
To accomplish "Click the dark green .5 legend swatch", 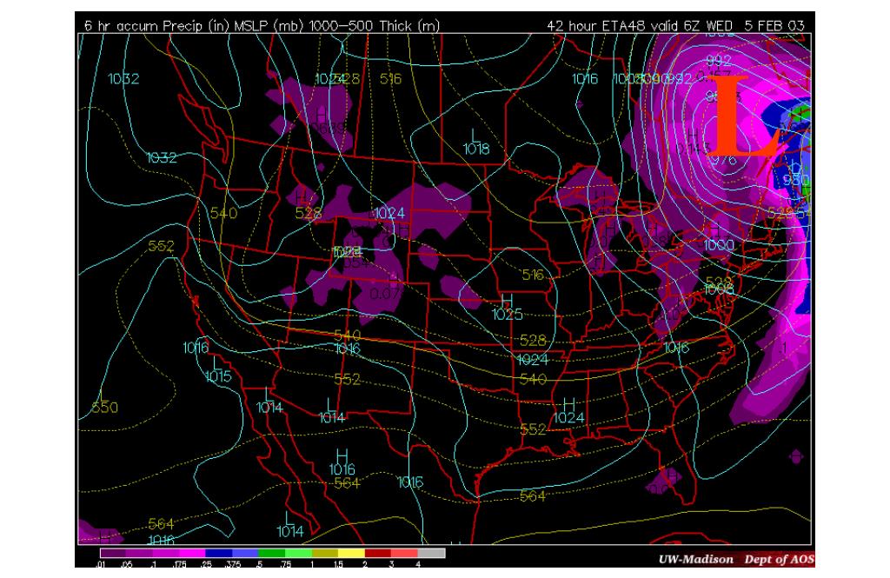I will pyautogui.click(x=271, y=553).
